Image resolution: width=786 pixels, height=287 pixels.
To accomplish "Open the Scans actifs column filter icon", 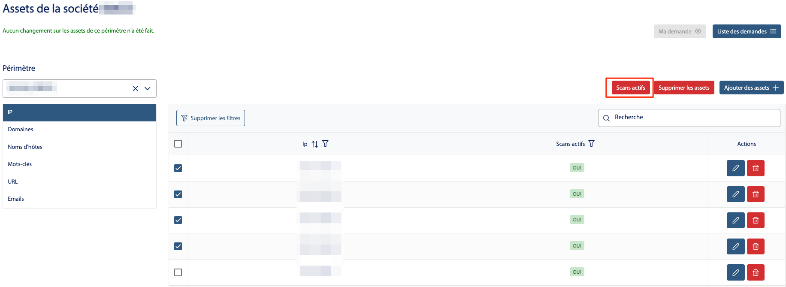I will tap(591, 144).
